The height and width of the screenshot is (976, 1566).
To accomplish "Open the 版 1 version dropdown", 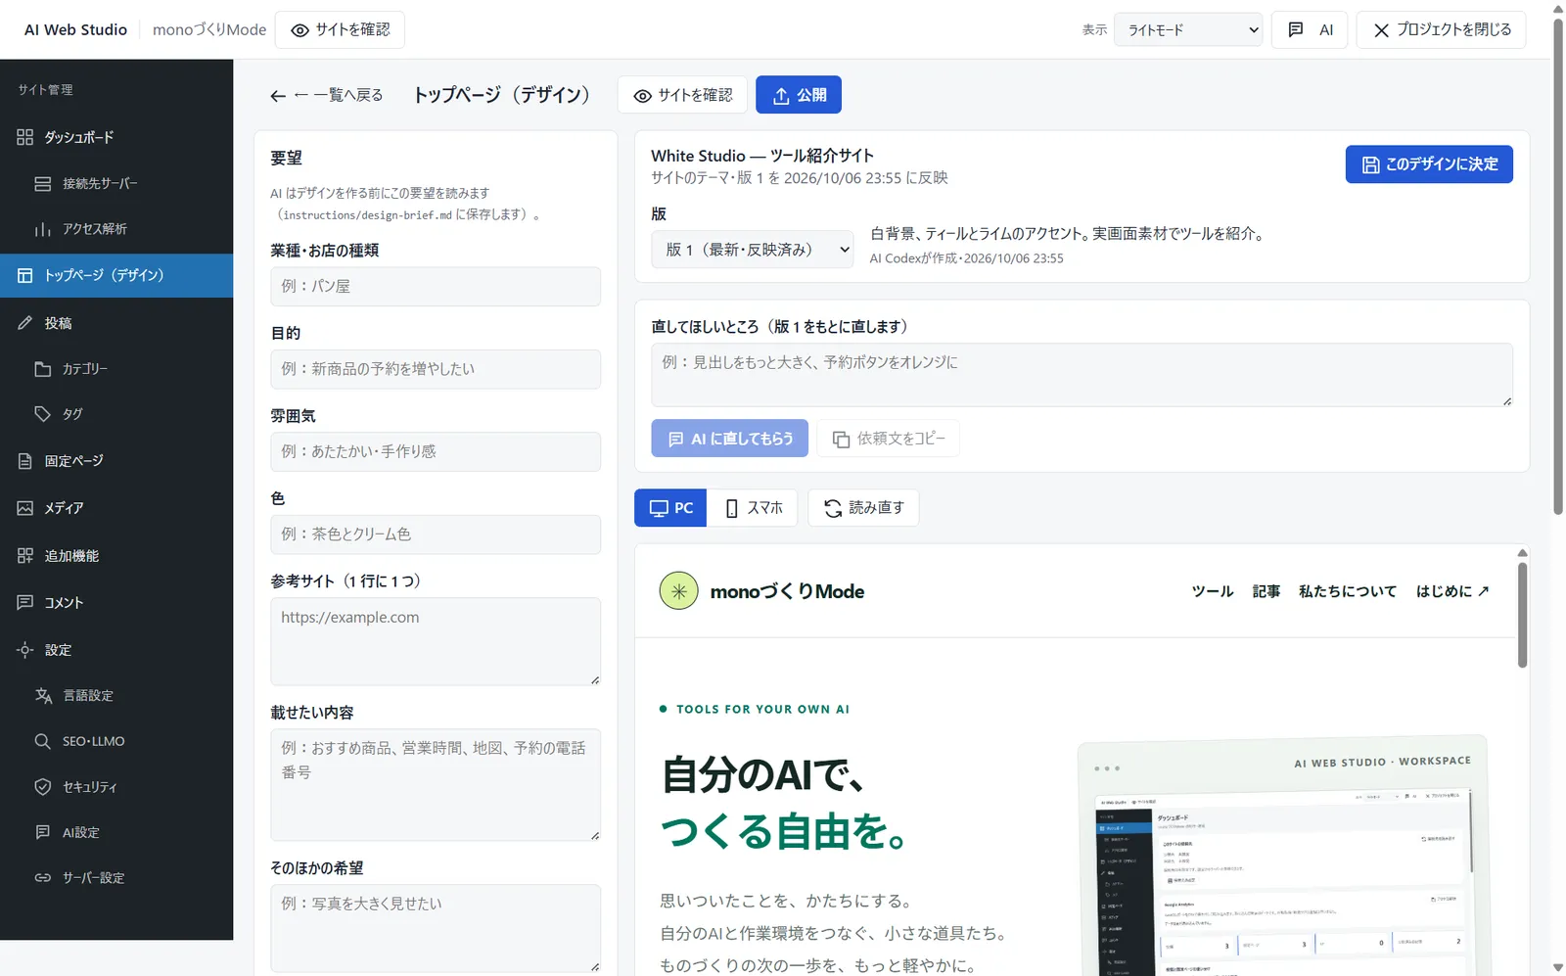I will (753, 250).
